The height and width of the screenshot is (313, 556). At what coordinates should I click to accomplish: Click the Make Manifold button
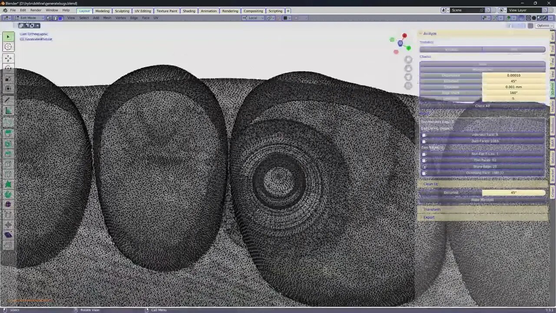(482, 200)
